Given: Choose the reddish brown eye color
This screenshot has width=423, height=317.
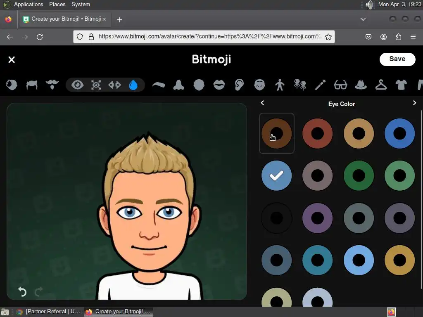Looking at the screenshot, I should tap(318, 133).
